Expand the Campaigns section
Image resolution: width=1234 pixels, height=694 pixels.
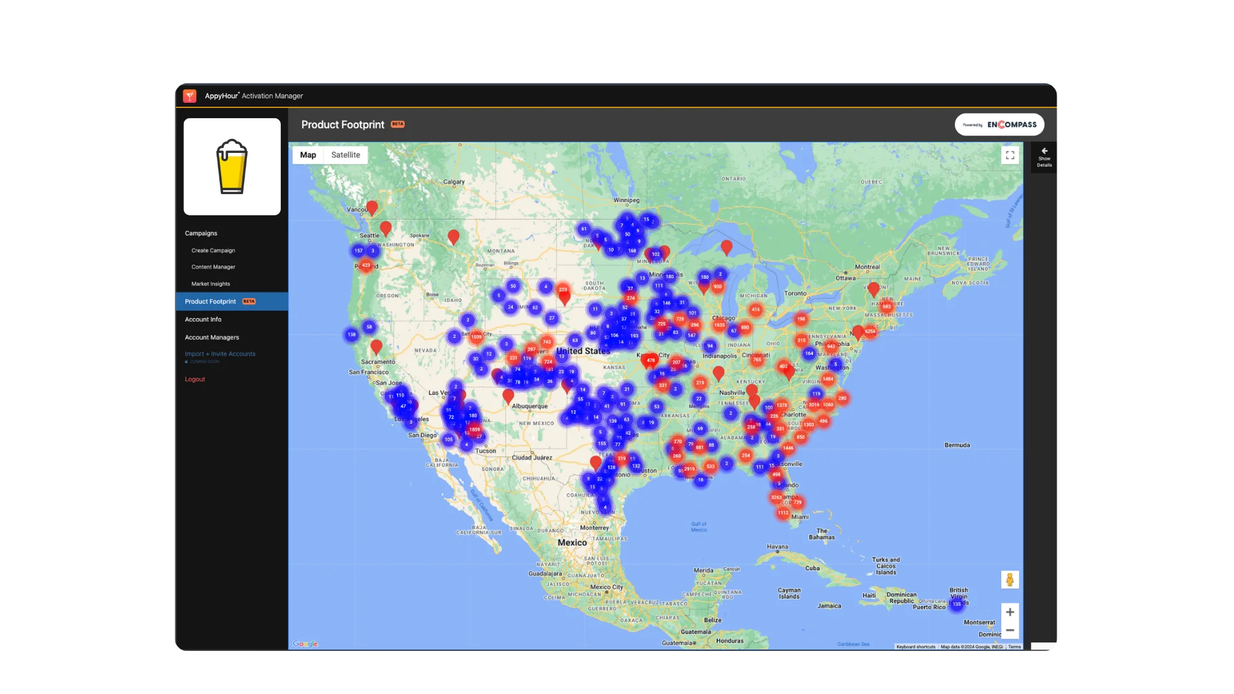pos(201,233)
